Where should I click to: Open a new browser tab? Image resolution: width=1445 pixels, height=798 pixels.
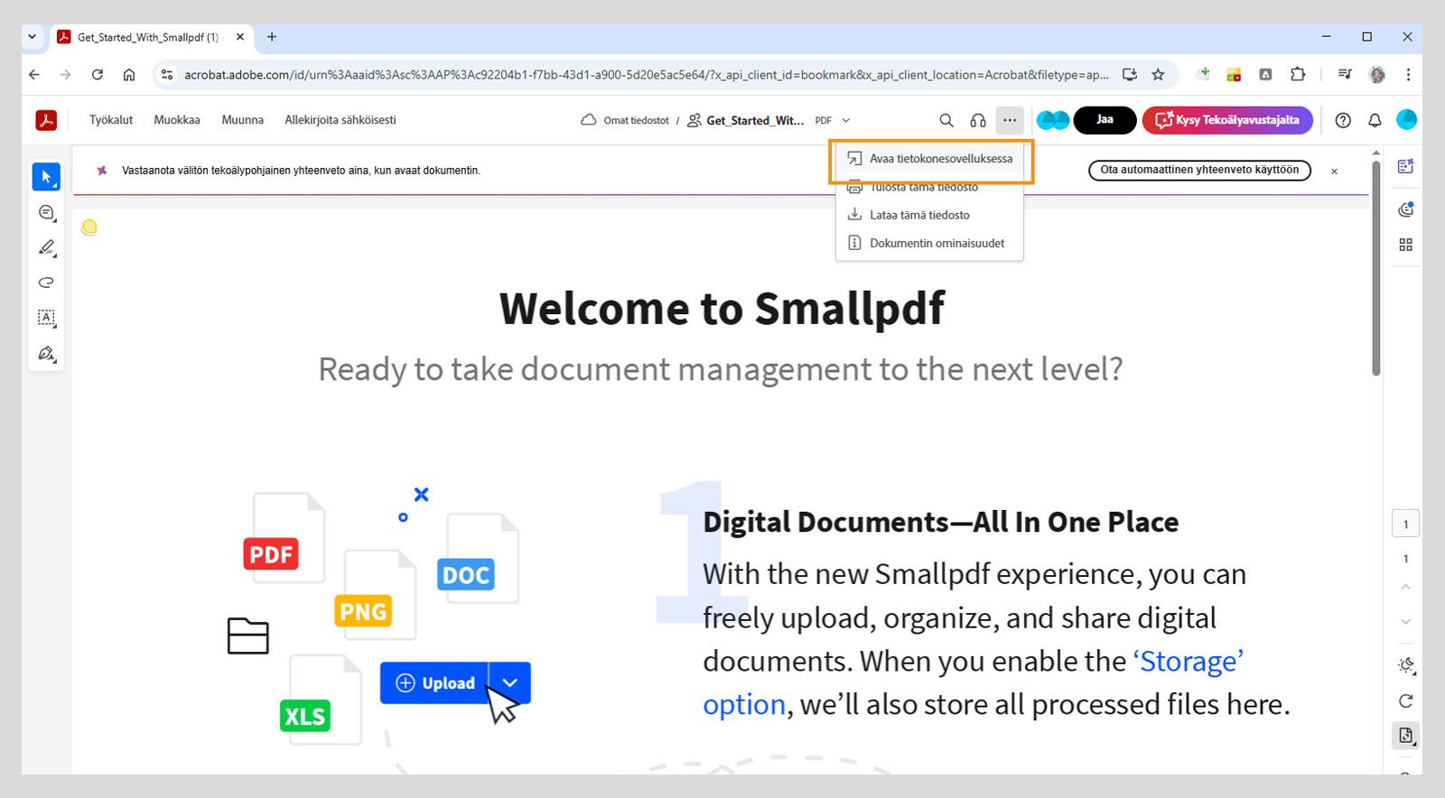[x=272, y=37]
